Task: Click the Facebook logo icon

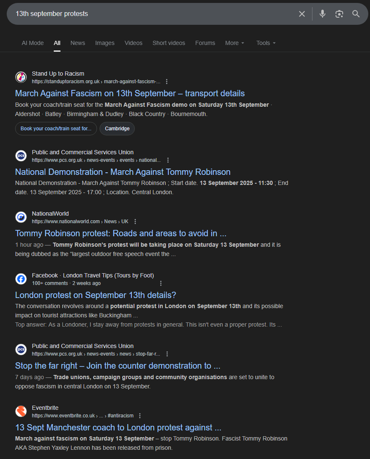Action: [x=21, y=279]
